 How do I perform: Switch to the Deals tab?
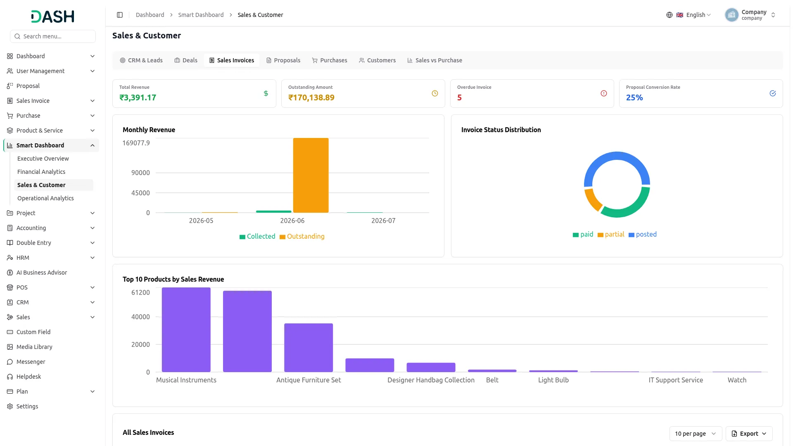click(x=186, y=60)
